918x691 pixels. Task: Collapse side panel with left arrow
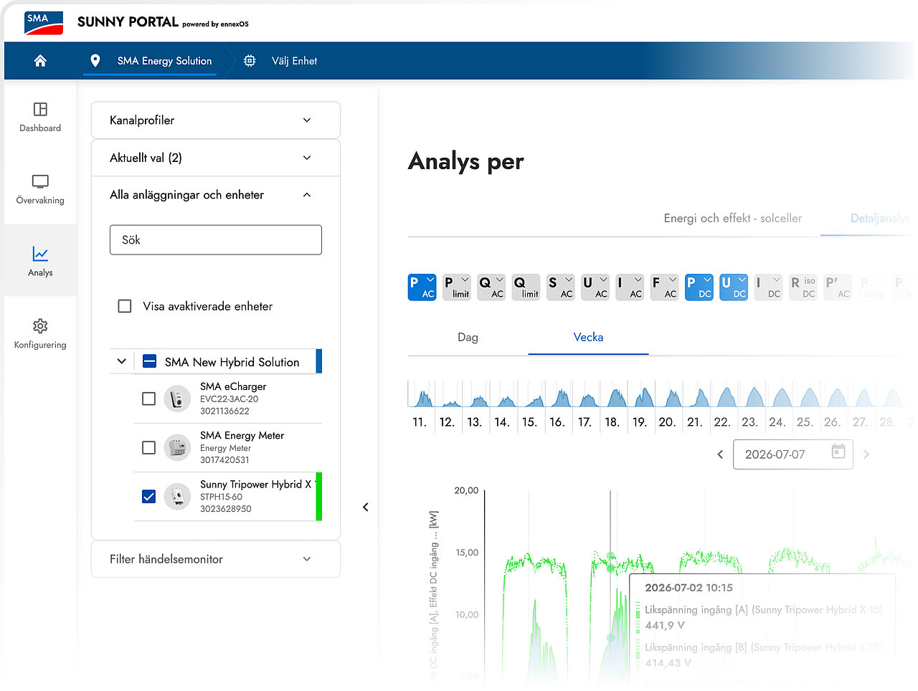pyautogui.click(x=366, y=507)
